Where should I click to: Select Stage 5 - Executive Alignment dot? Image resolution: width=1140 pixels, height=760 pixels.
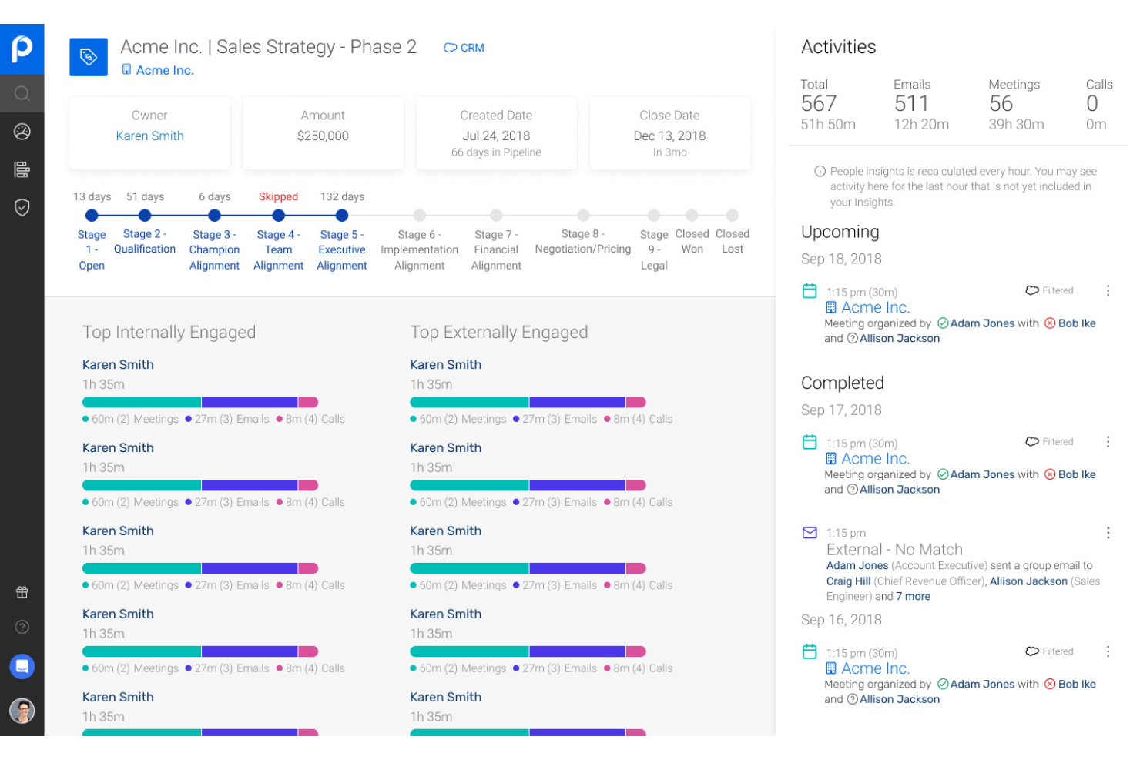[x=342, y=216]
